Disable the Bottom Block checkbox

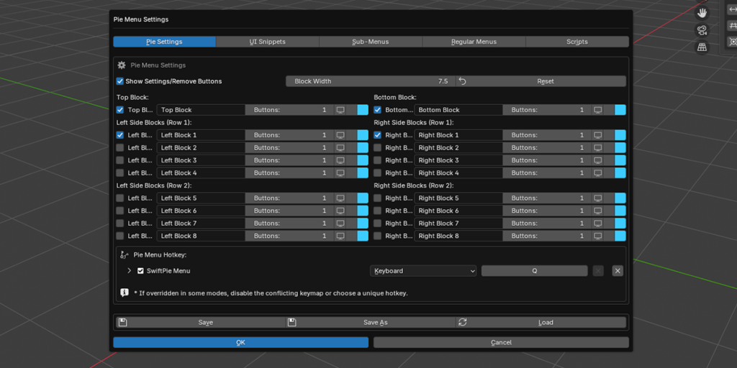[x=377, y=110]
